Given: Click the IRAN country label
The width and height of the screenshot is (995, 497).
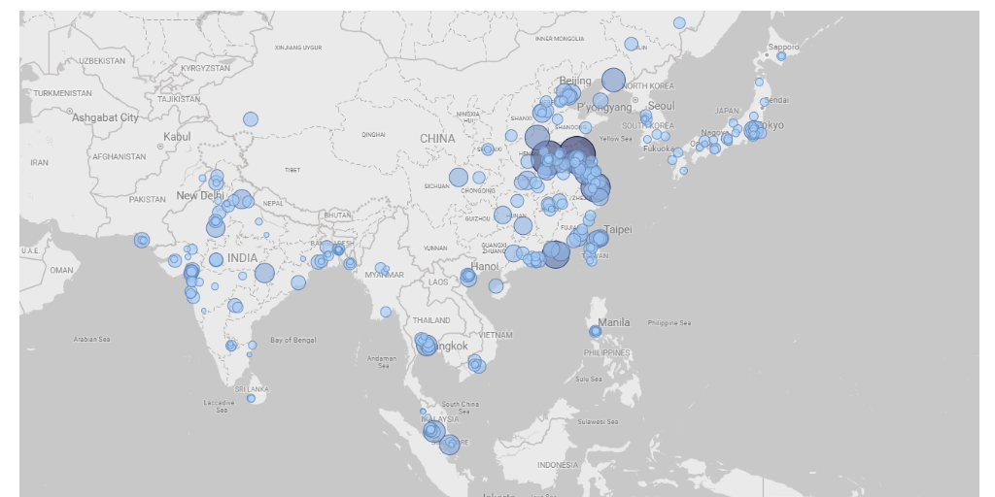Looking at the screenshot, I should click(39, 163).
